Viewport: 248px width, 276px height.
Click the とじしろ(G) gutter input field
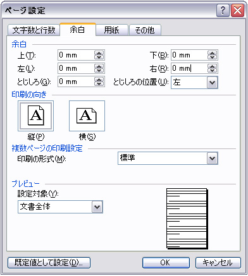click(x=76, y=81)
